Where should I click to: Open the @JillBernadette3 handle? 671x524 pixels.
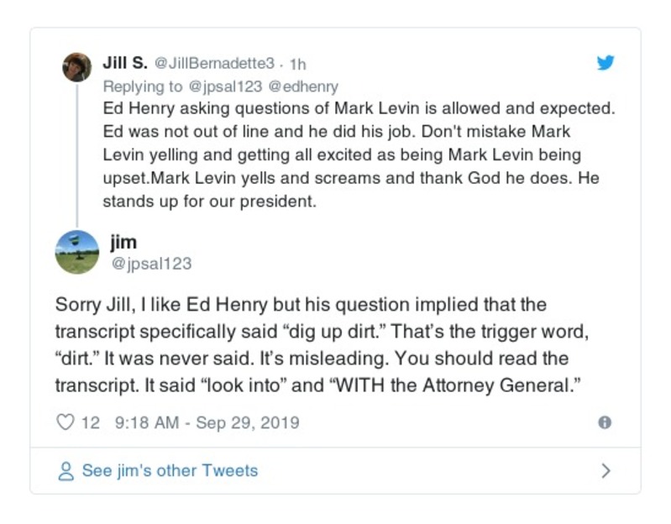coord(216,64)
